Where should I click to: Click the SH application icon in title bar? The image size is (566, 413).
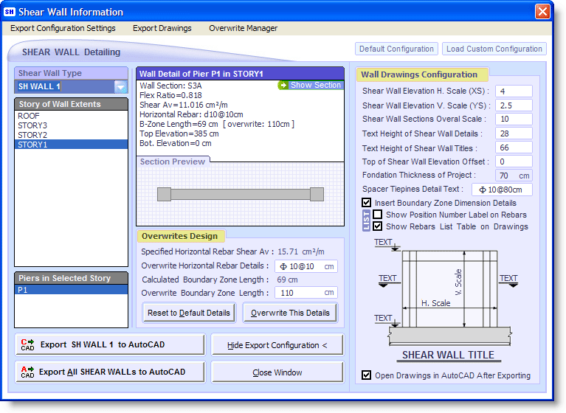click(10, 12)
